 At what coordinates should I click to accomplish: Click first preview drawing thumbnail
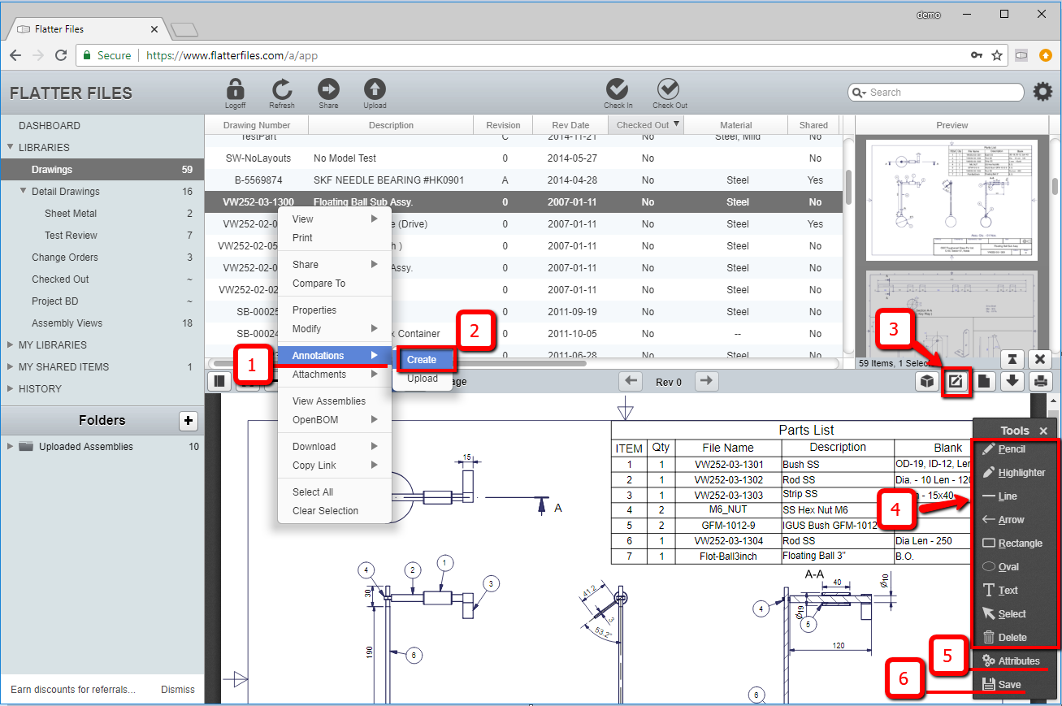click(952, 199)
